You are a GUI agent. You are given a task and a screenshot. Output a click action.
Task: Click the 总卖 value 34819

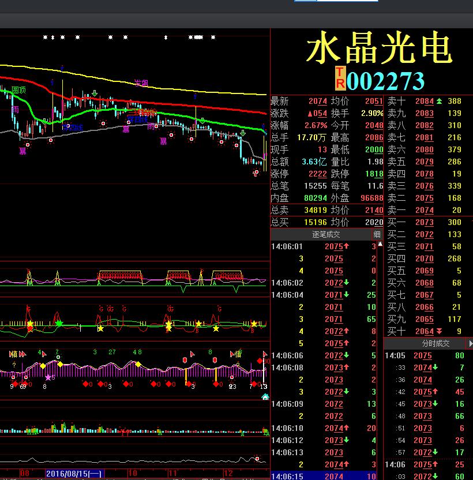pos(316,210)
